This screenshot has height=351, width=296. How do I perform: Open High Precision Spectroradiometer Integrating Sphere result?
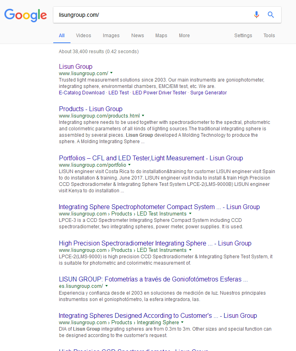pyautogui.click(x=155, y=243)
